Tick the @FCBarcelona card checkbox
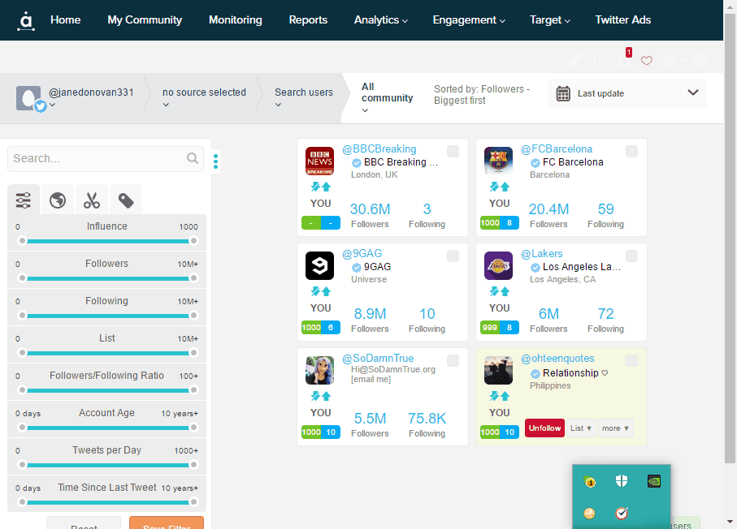 coord(631,151)
